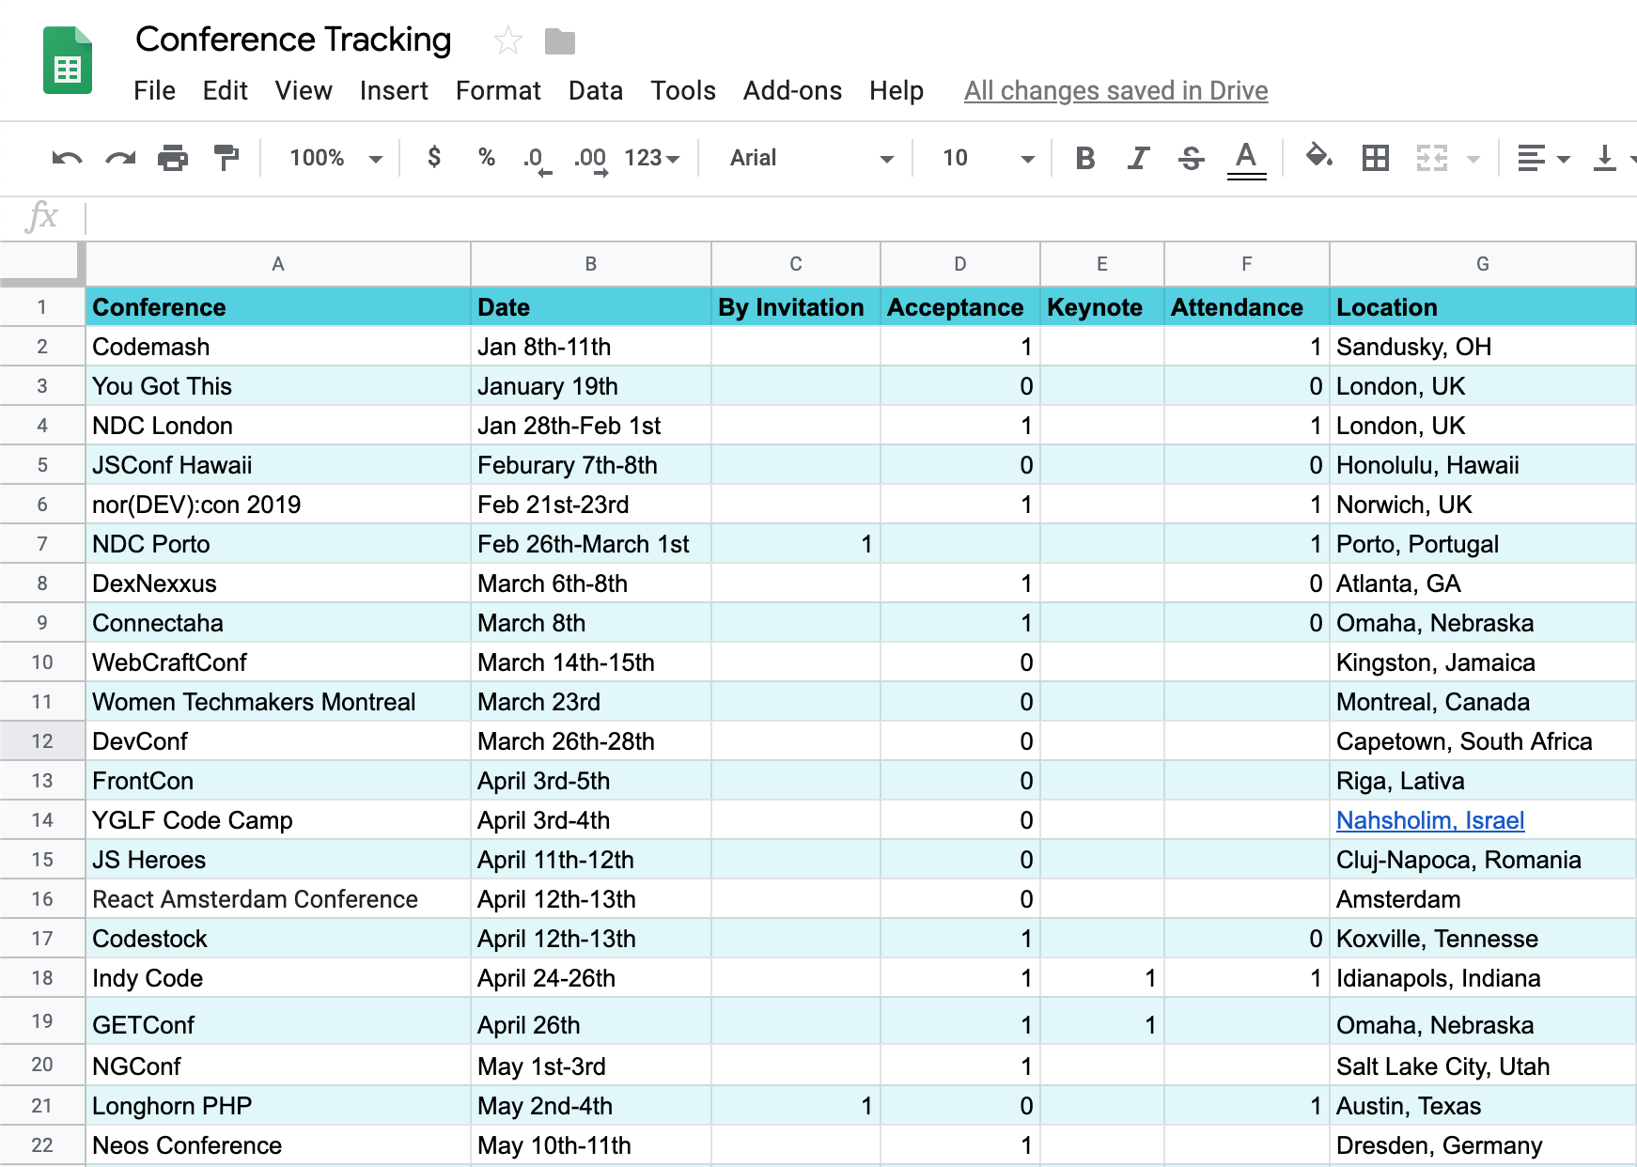The height and width of the screenshot is (1167, 1637).
Task: Click the cell 'Sandusky, OH'
Action: (1483, 347)
